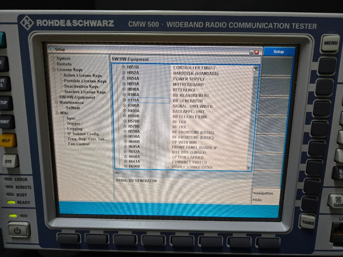Image resolution: width=343 pixels, height=257 pixels.
Task: Open Freq. Dep. Corr. Tab... entry
Action: [88, 139]
